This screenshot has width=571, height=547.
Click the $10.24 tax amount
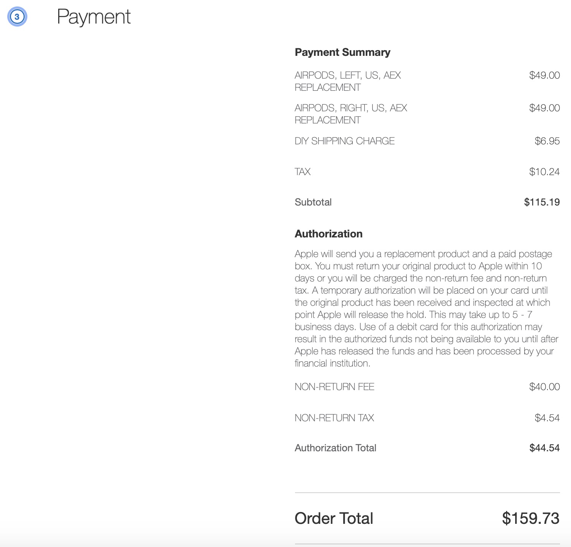point(544,172)
